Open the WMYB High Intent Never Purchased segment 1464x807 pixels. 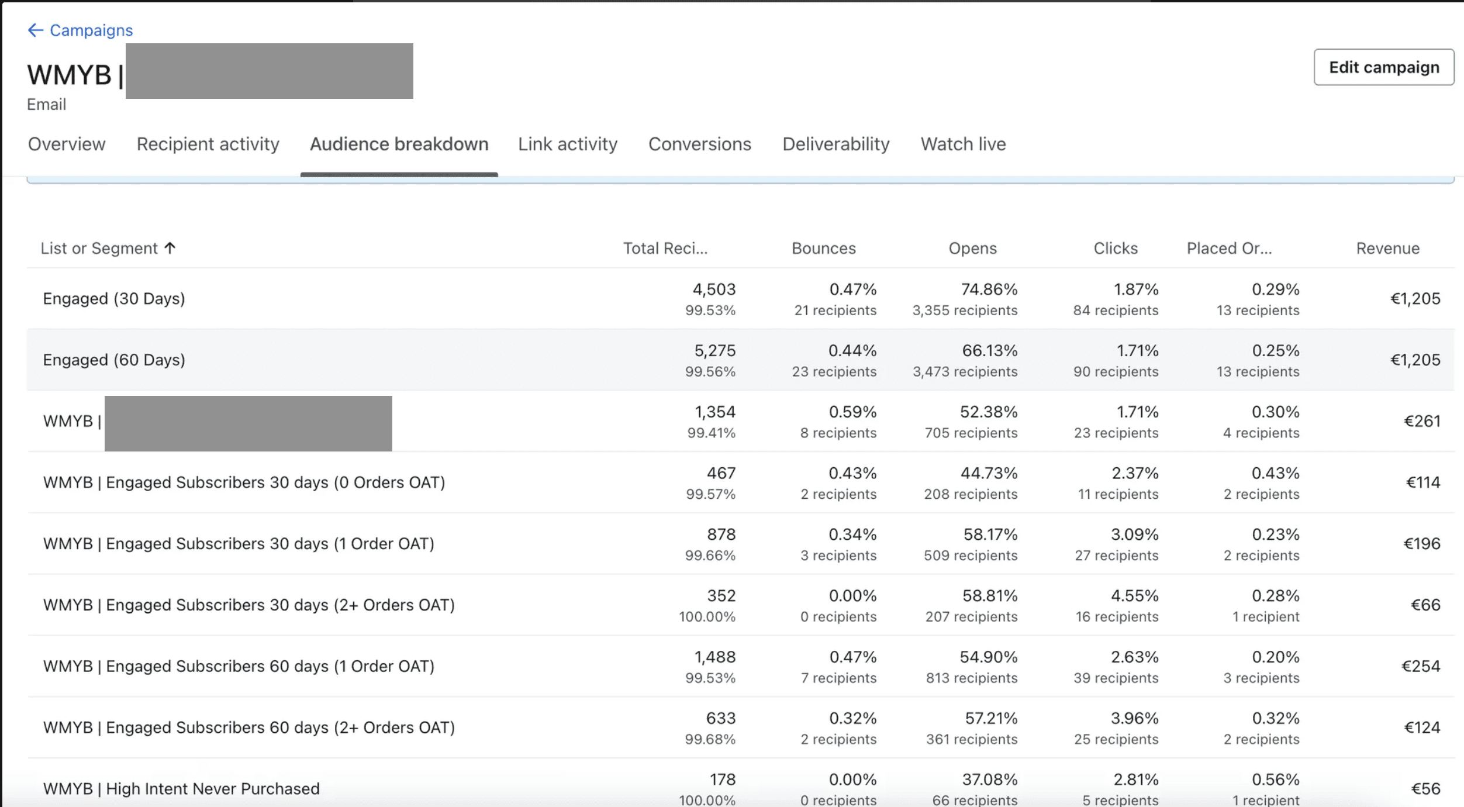point(181,788)
